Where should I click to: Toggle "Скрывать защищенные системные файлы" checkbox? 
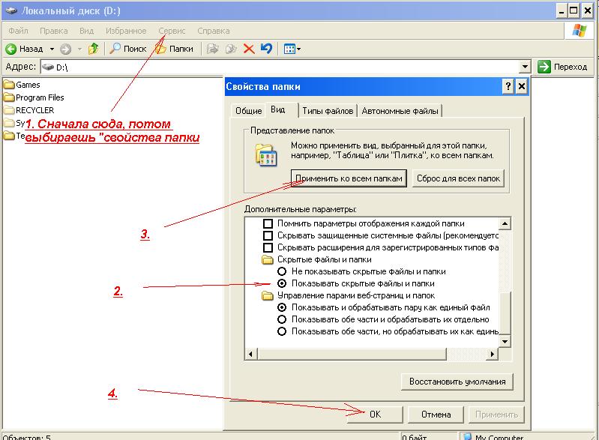click(267, 235)
